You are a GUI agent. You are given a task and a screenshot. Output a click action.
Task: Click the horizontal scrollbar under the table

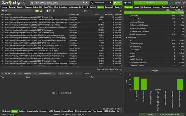pyautogui.click(x=40, y=67)
